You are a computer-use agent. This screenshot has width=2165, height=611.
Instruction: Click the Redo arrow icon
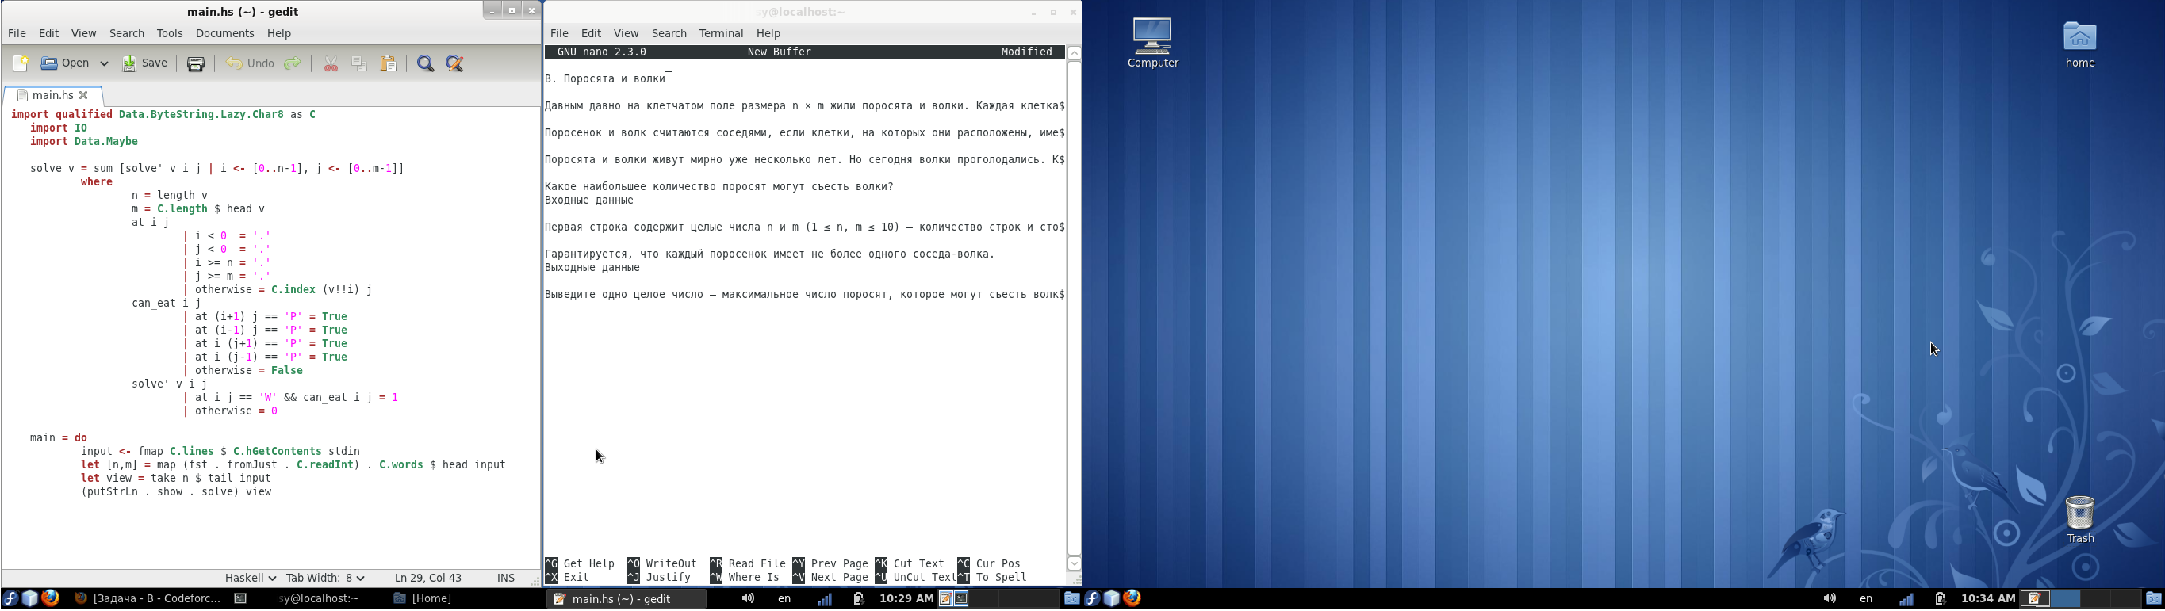(293, 63)
